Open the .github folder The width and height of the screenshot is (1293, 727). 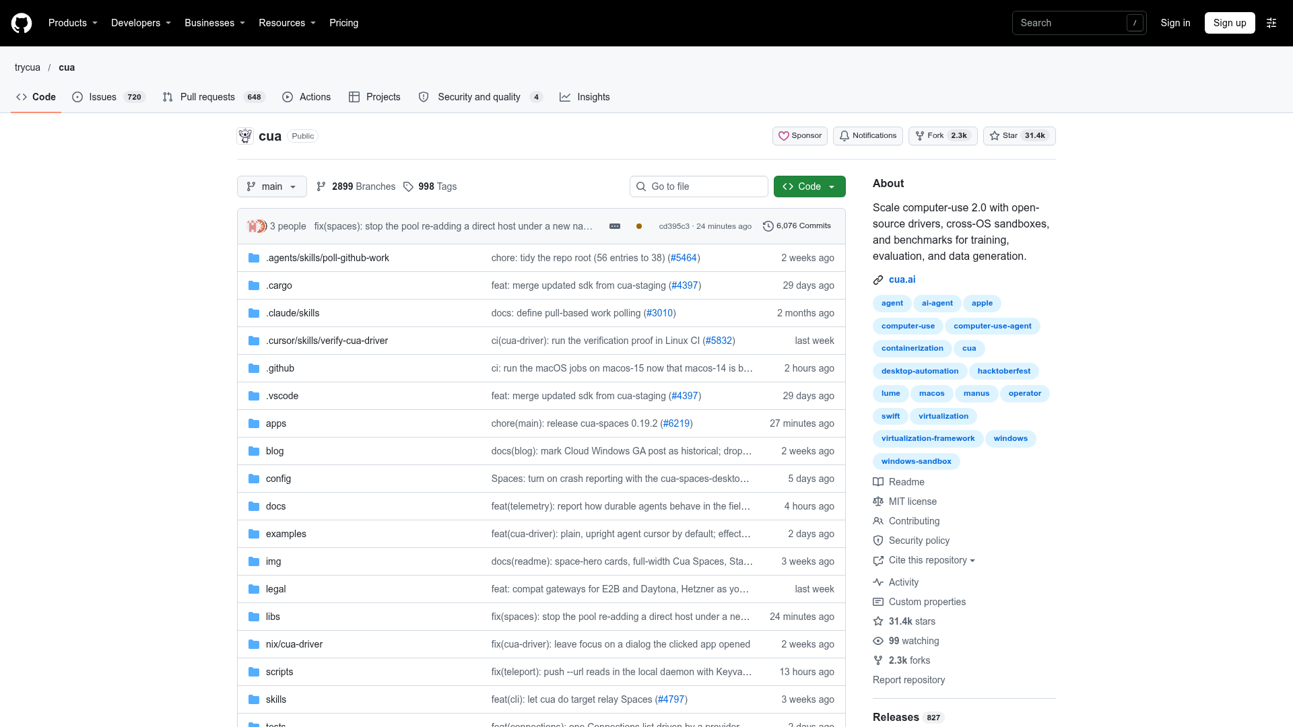(279, 368)
